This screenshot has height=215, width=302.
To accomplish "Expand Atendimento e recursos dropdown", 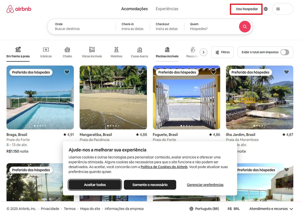I will click(x=271, y=209).
